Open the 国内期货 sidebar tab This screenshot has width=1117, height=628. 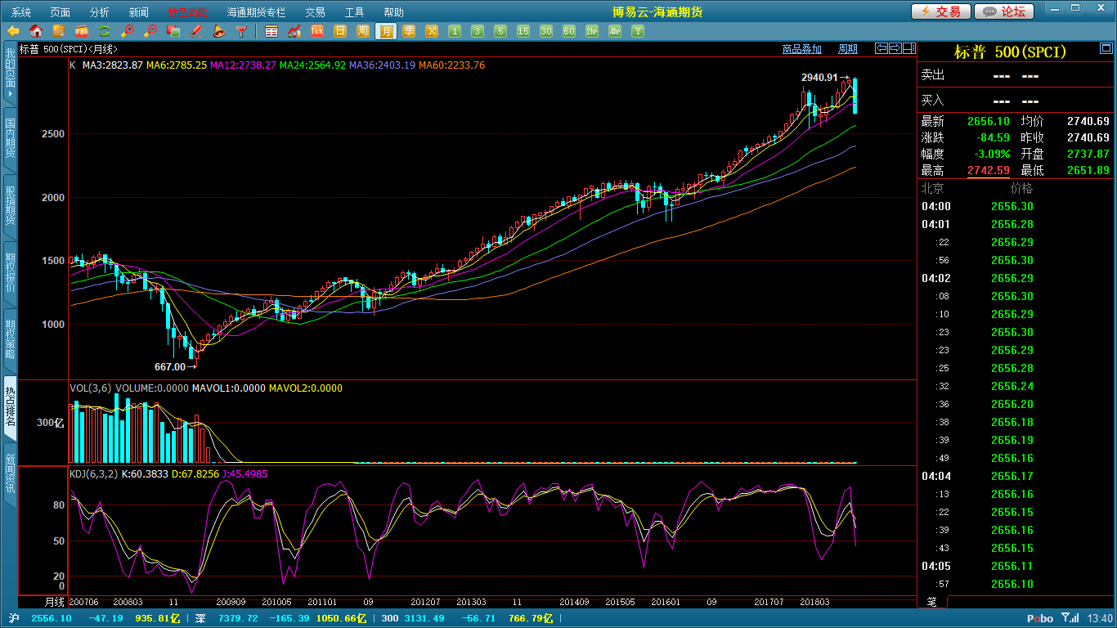click(10, 138)
